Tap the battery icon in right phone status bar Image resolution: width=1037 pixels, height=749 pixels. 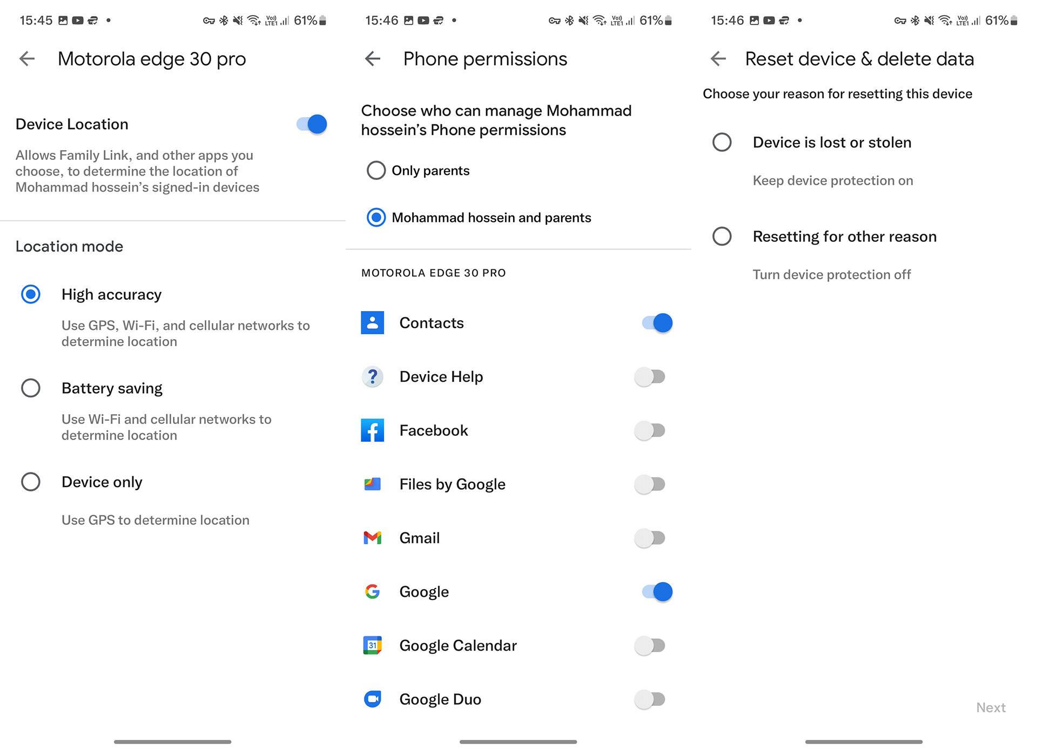pyautogui.click(x=1014, y=21)
